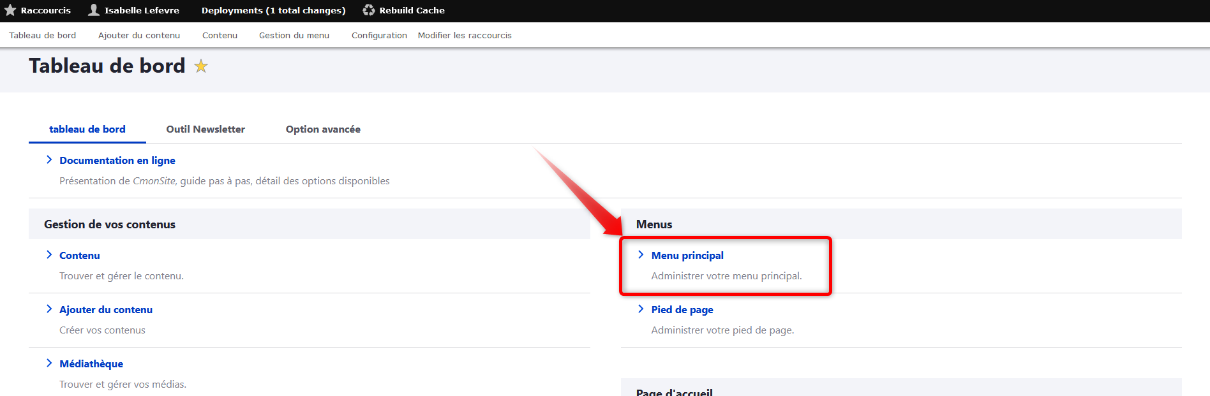1210x396 pixels.
Task: Click the Isabelle Lefevre user icon
Action: coord(94,10)
